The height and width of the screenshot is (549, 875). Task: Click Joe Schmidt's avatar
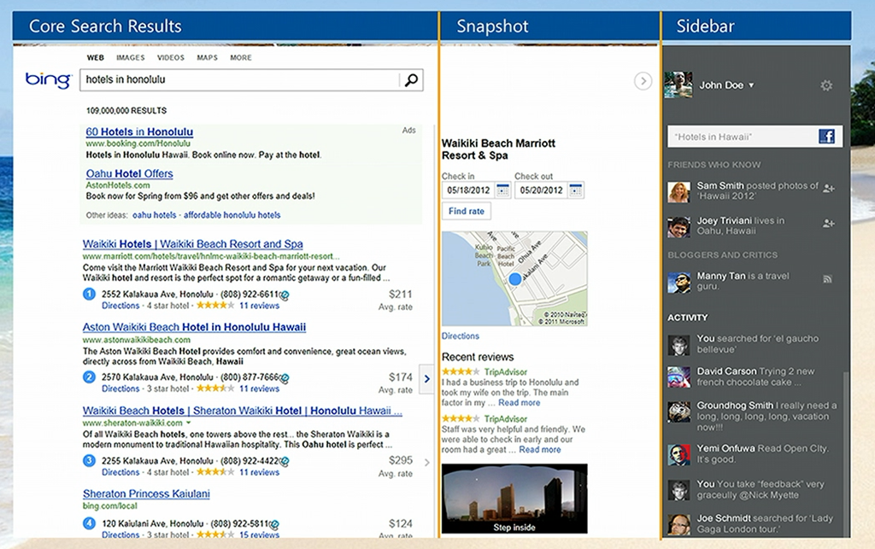pos(678,525)
